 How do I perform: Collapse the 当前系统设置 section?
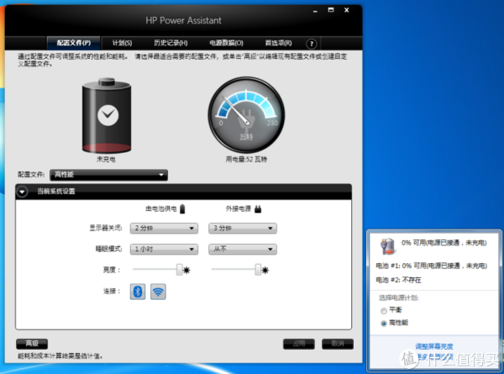pos(22,192)
